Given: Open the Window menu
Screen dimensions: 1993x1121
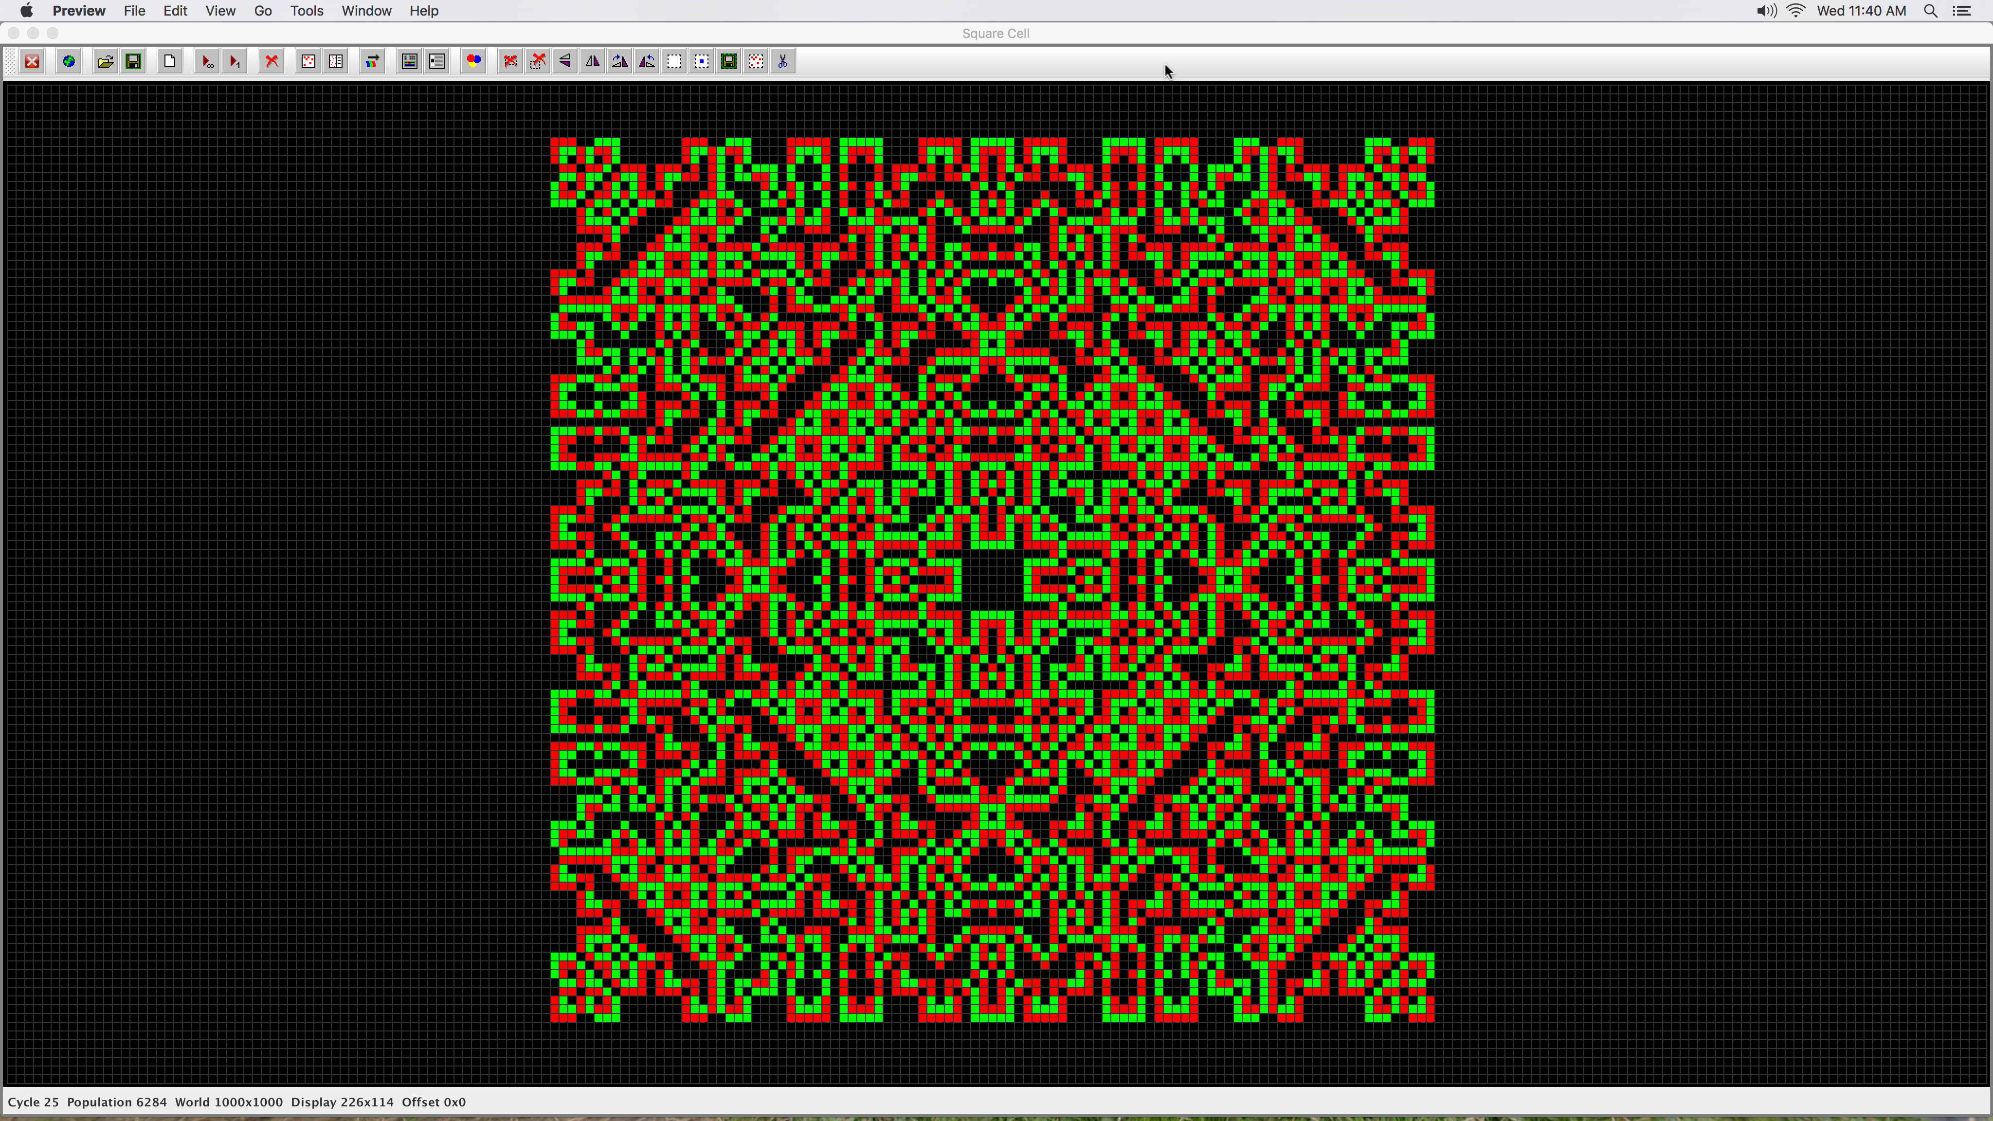Looking at the screenshot, I should tap(367, 11).
